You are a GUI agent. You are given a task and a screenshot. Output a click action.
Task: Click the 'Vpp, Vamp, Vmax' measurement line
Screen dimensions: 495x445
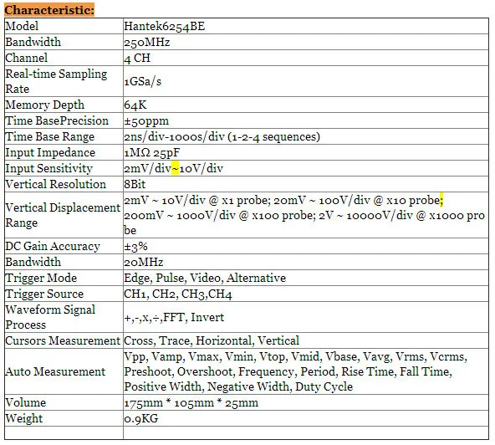pyautogui.click(x=295, y=357)
